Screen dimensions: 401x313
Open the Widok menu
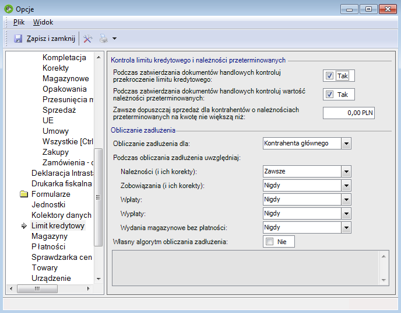43,22
